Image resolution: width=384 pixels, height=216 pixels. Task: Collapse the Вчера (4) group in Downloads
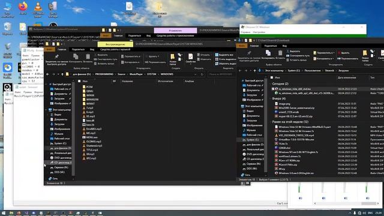(271, 98)
